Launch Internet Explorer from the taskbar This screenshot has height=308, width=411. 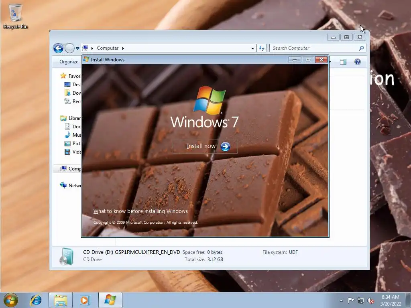pyautogui.click(x=36, y=300)
